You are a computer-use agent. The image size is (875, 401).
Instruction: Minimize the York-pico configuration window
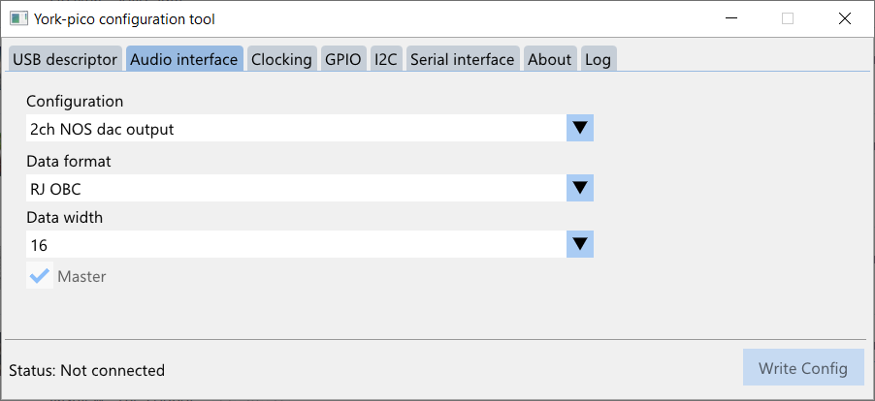(731, 18)
